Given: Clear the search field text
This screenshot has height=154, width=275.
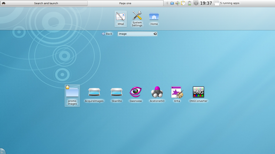Looking at the screenshot, I should pyautogui.click(x=155, y=34).
